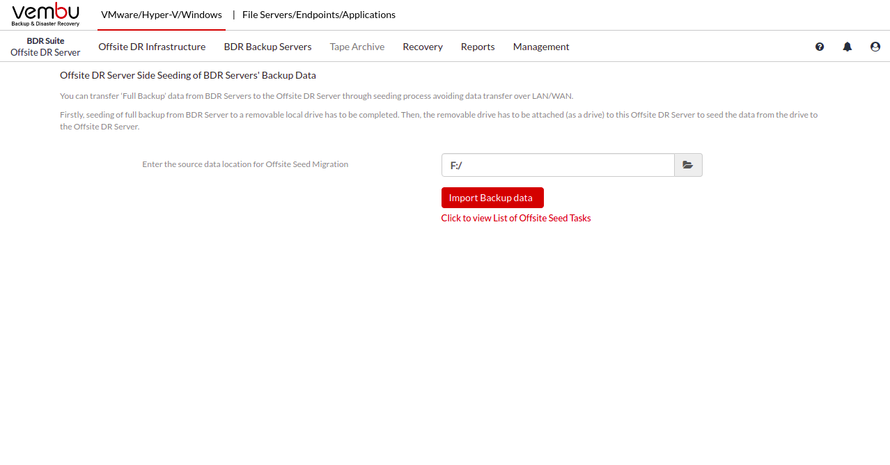The width and height of the screenshot is (890, 465).
Task: Open the notifications bell icon
Action: [848, 47]
